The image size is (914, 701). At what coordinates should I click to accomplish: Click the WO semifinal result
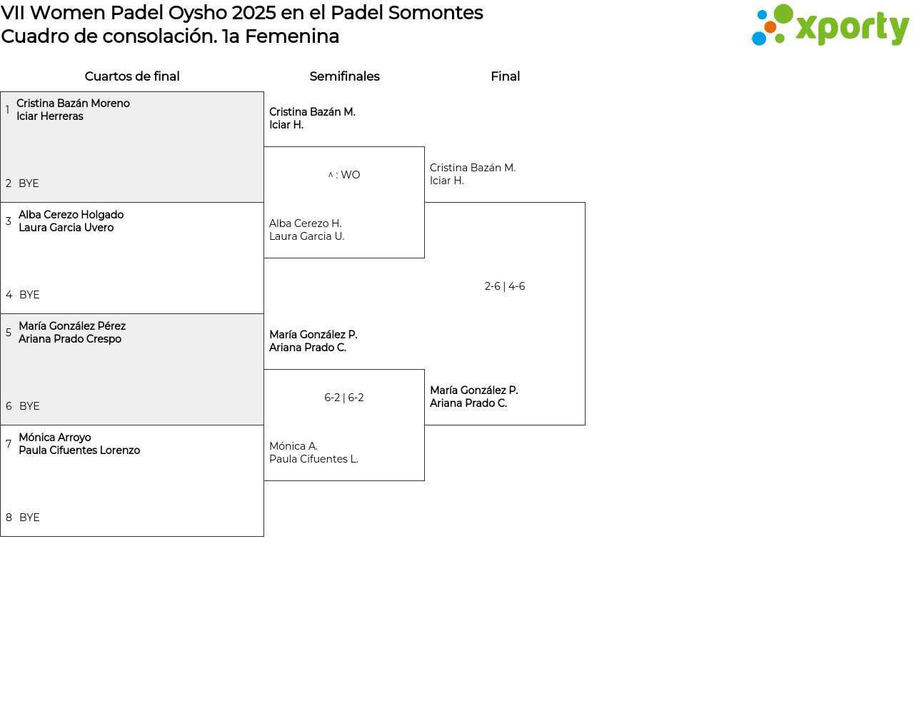coord(344,175)
